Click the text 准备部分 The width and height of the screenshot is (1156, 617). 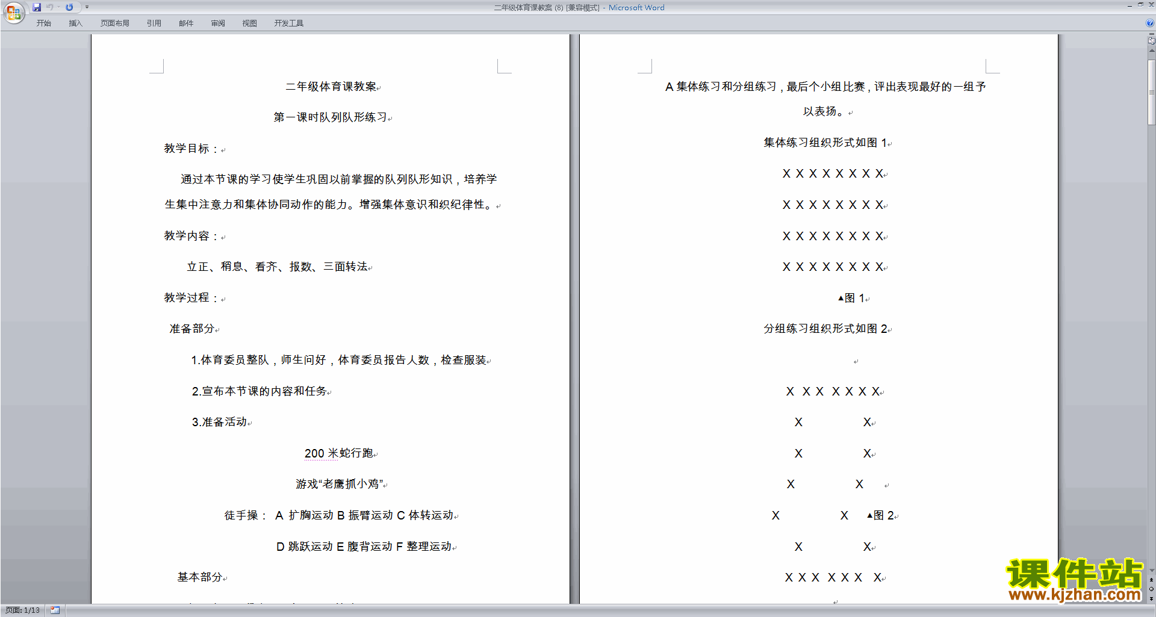(192, 329)
